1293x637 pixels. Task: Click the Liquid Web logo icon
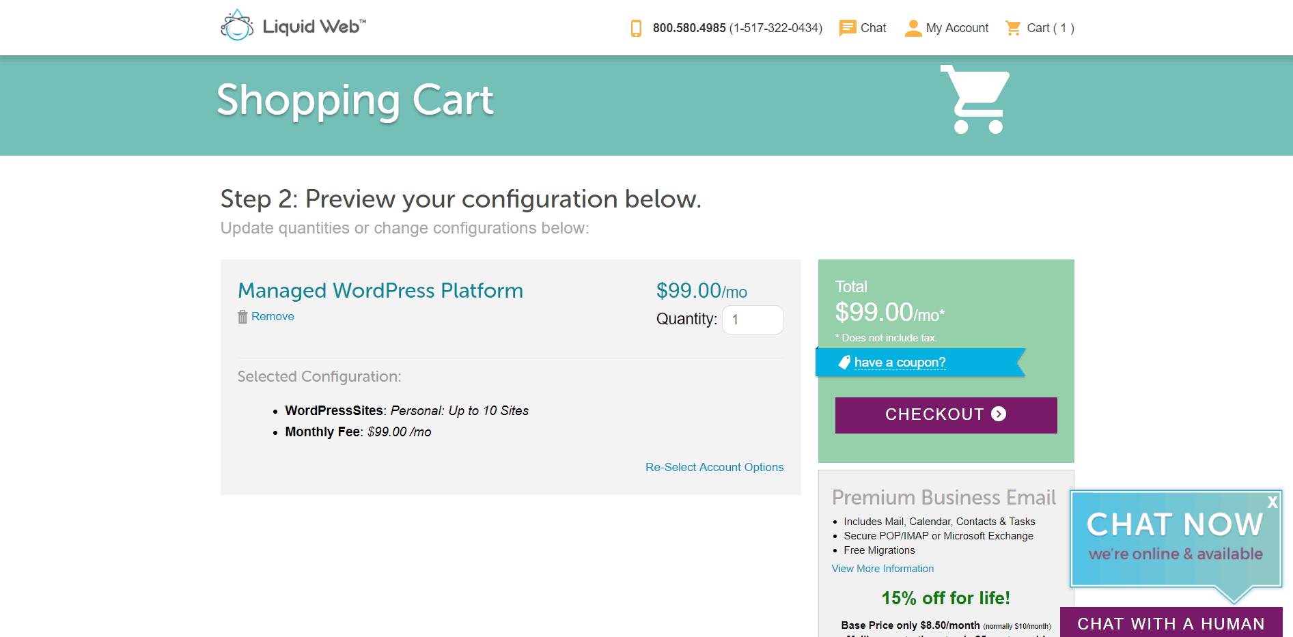point(237,25)
